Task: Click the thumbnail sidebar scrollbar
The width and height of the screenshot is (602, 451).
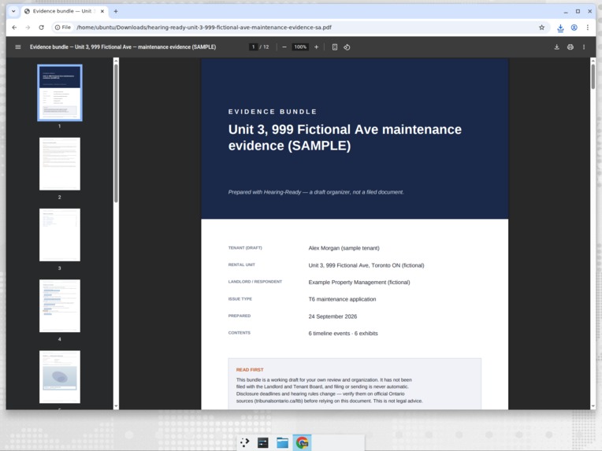Action: pos(116,133)
